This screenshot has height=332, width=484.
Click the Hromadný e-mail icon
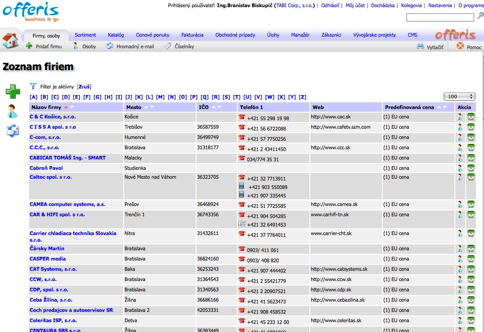110,46
